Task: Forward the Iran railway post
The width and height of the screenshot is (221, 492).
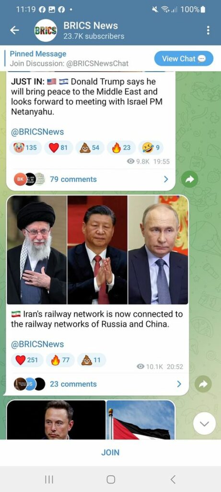Action: [x=203, y=384]
